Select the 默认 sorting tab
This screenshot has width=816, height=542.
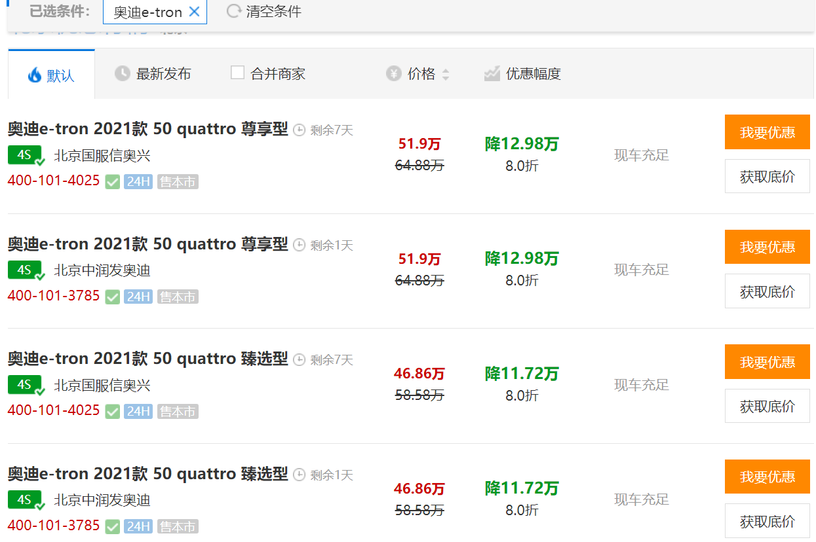coord(52,75)
